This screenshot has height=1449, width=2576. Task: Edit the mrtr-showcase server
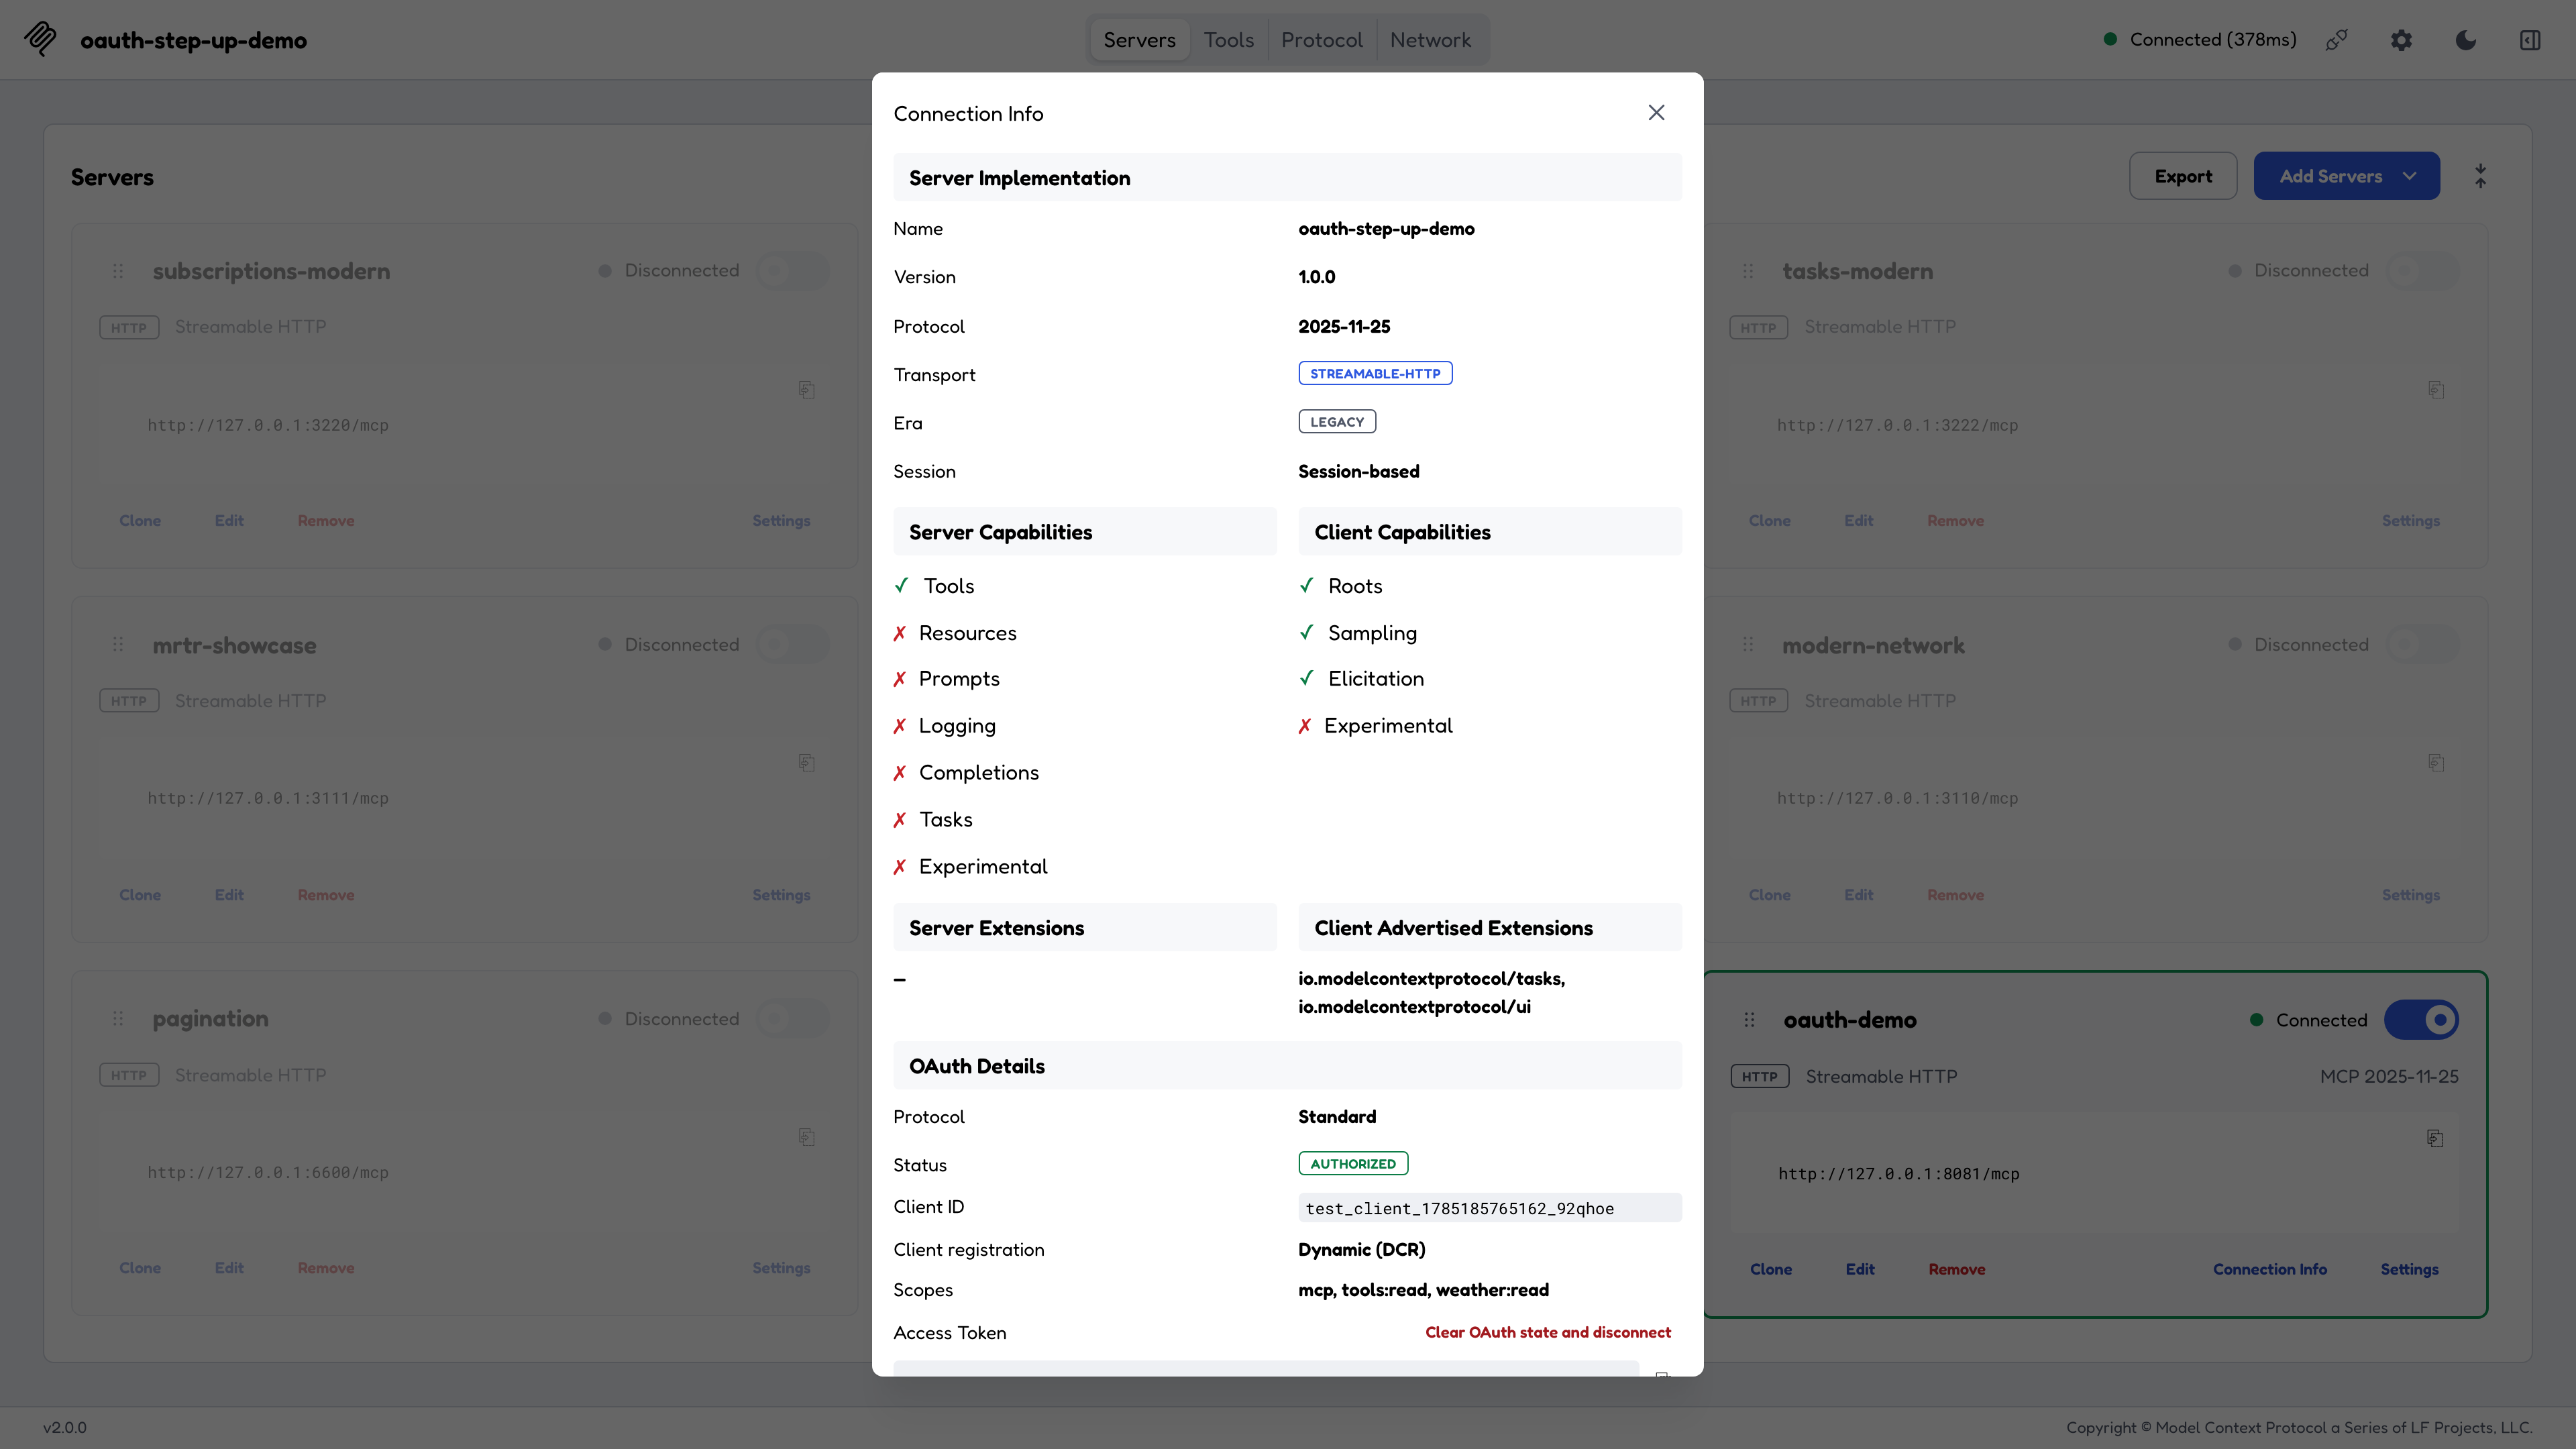point(229,895)
